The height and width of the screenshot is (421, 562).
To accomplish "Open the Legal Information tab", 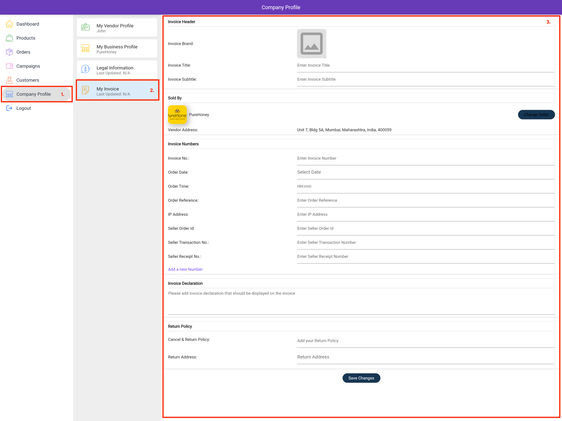I will (x=117, y=70).
